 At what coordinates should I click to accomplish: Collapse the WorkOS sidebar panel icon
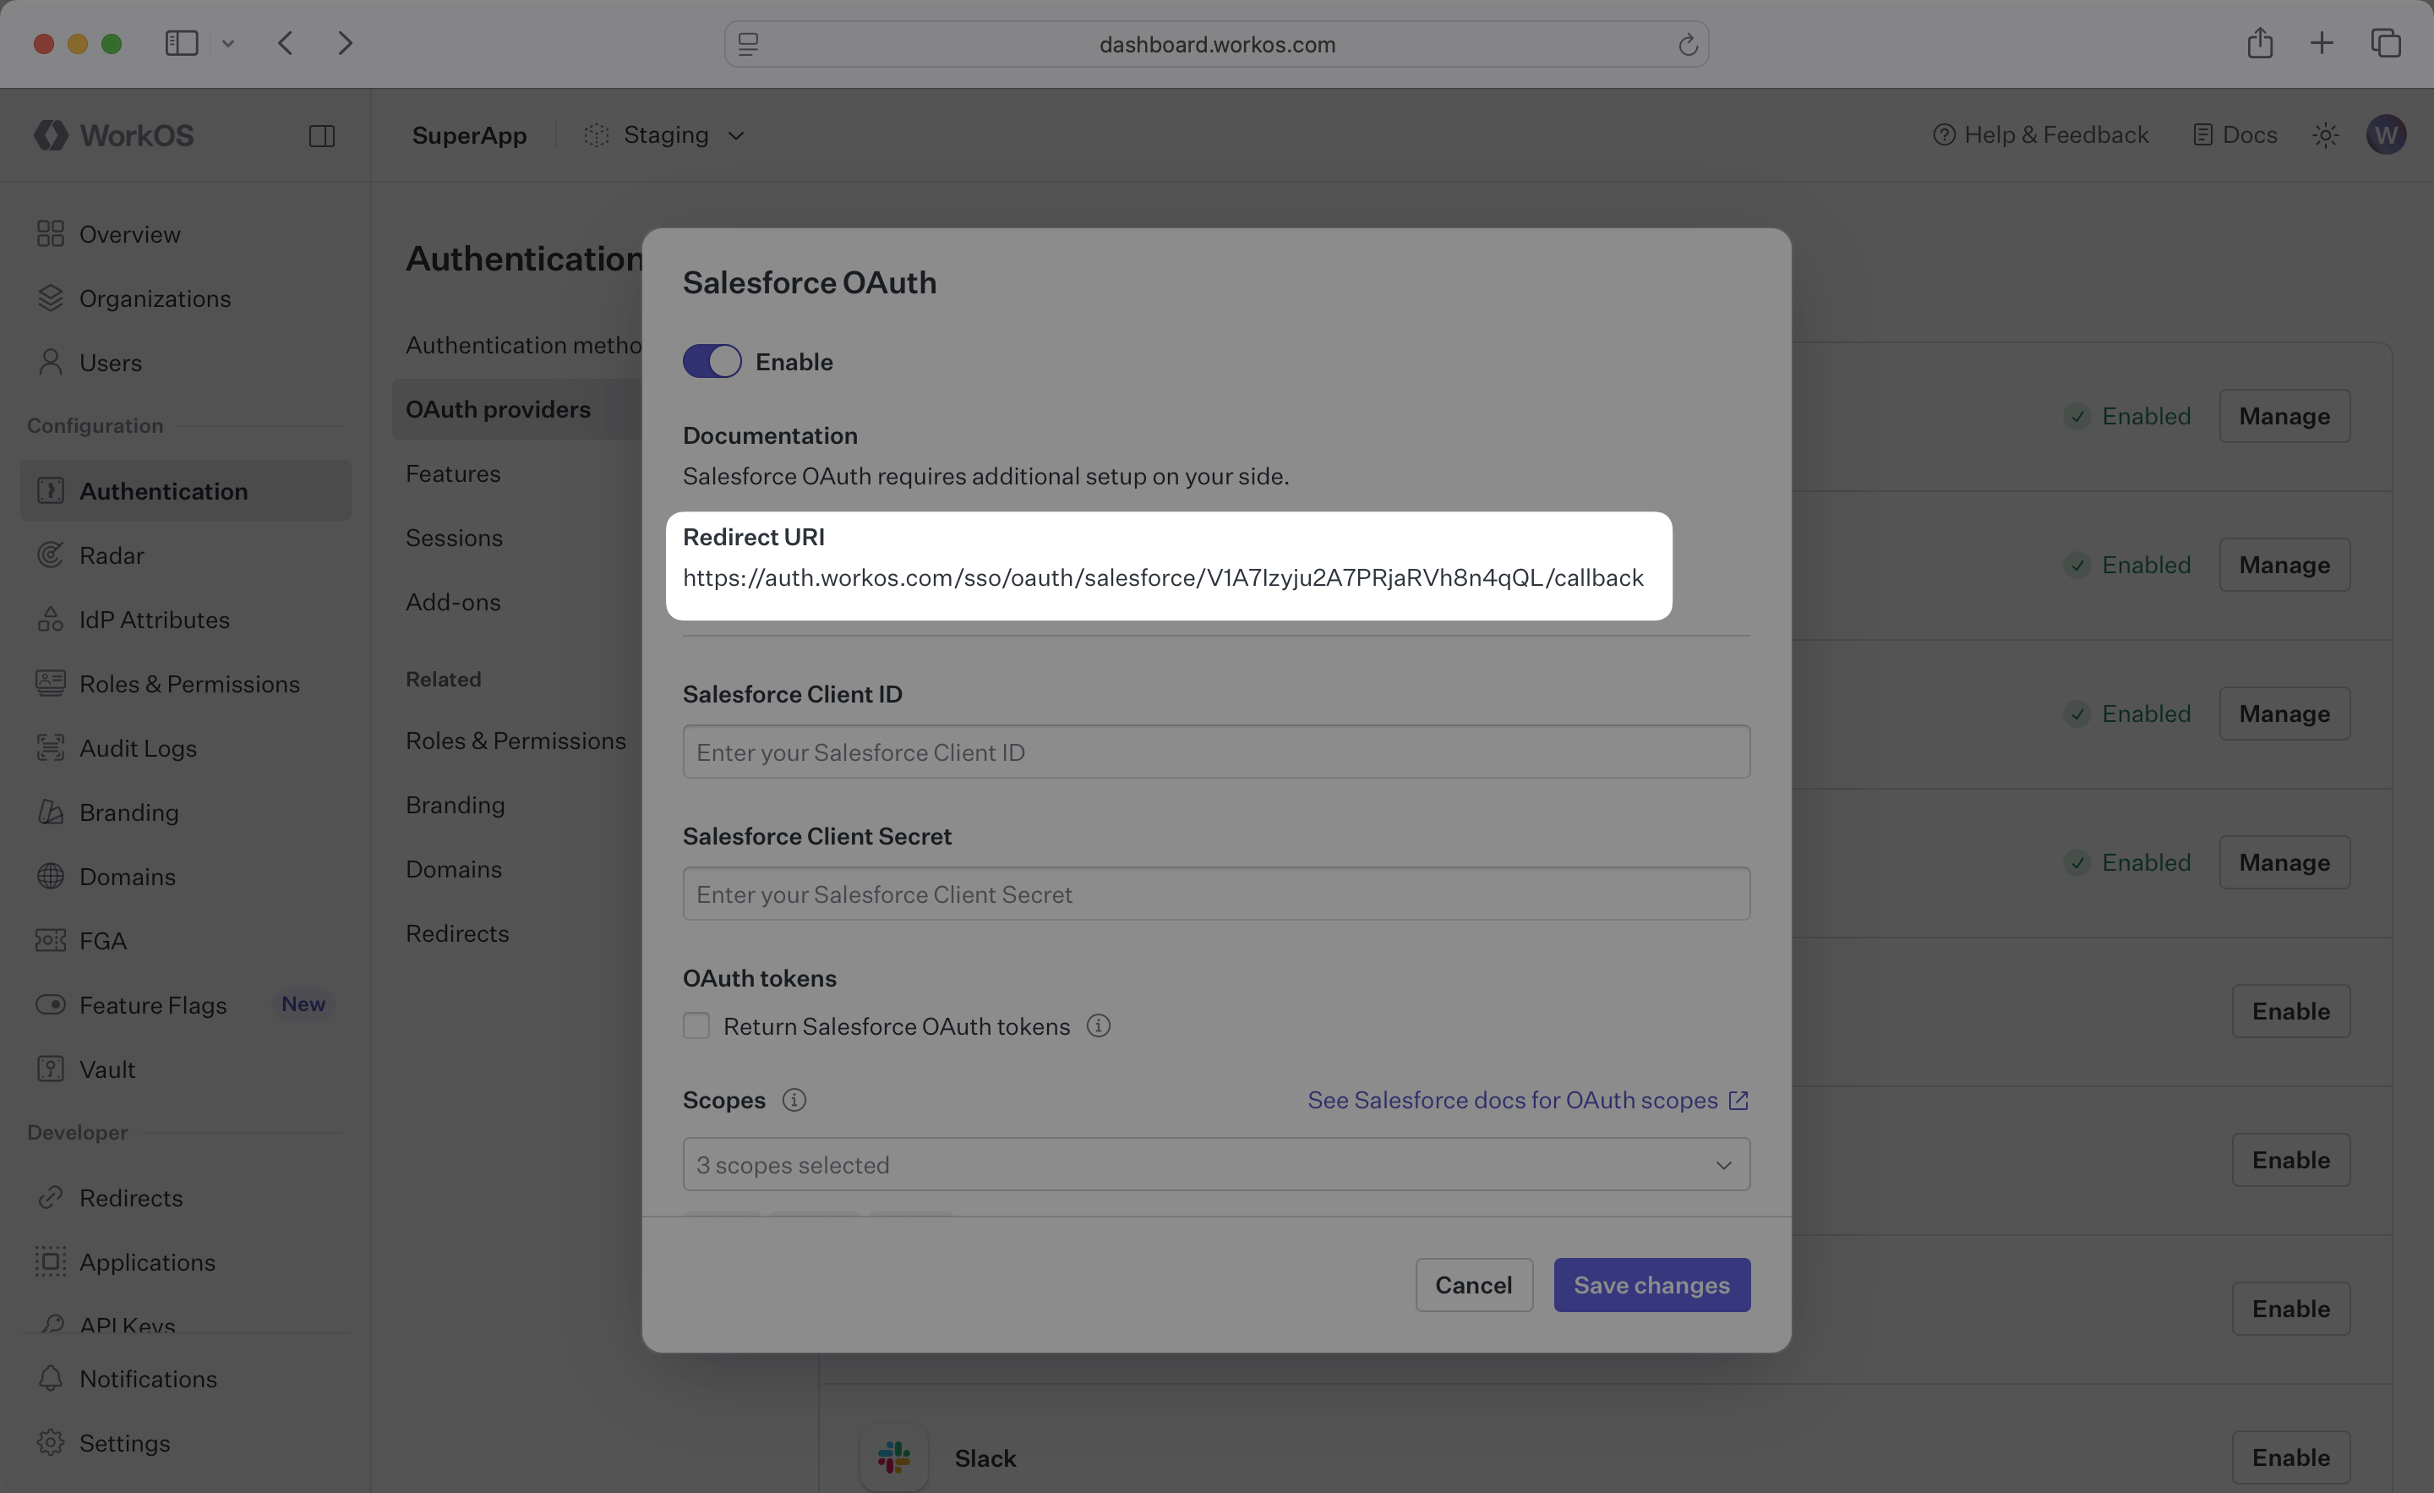pyautogui.click(x=322, y=135)
